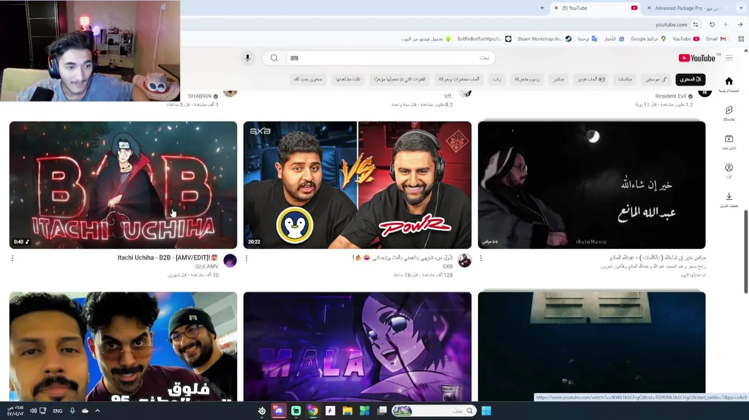Open the BotRixBotRix bookmark
Viewport: 749px width, 420px height.
coord(484,39)
